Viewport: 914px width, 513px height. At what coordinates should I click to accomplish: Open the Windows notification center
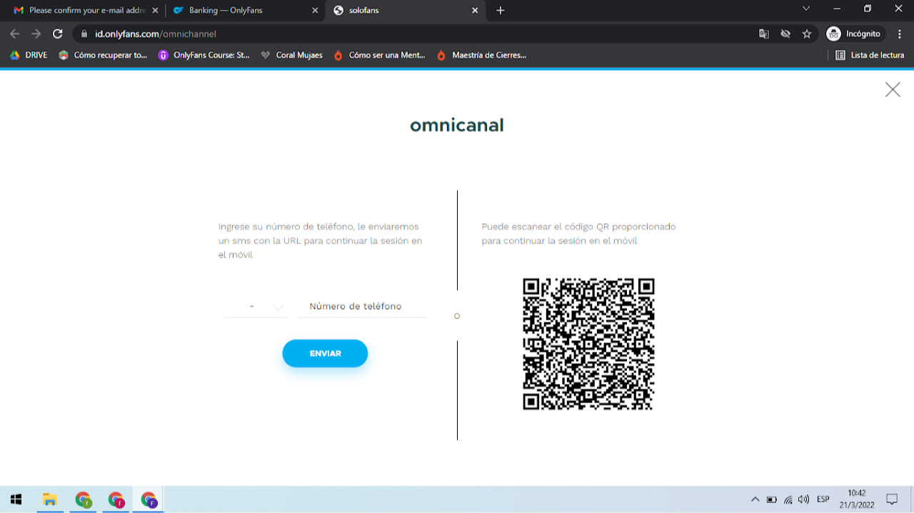pyautogui.click(x=892, y=499)
